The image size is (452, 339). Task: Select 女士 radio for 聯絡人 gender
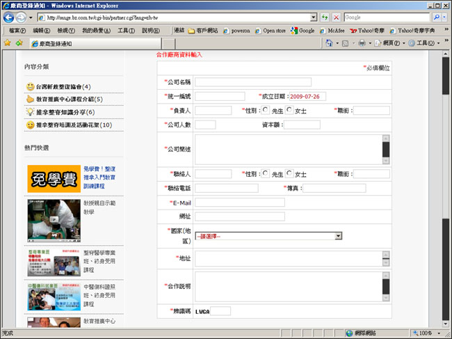[x=289, y=173]
